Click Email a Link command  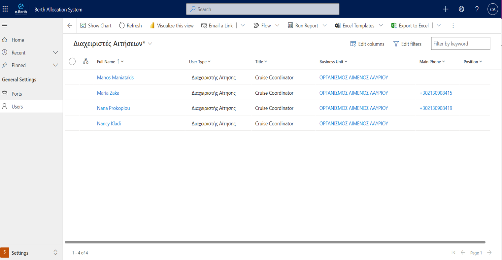click(x=217, y=25)
